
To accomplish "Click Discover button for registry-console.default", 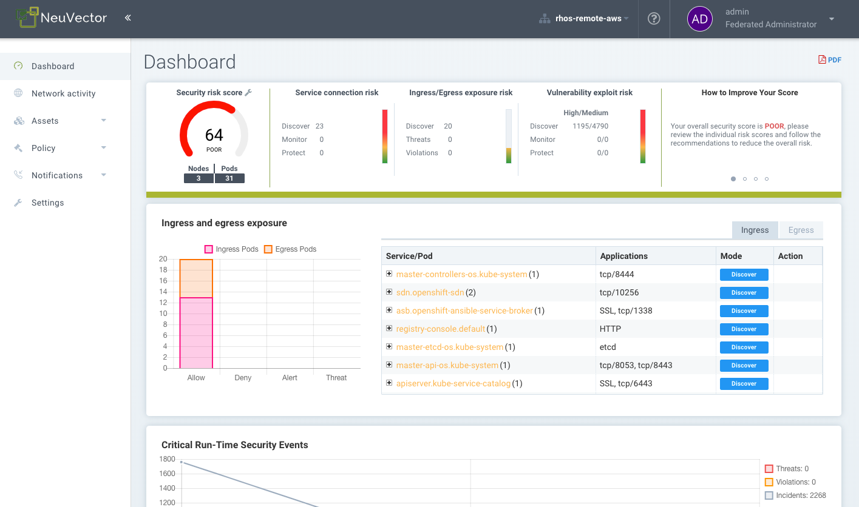I will click(744, 329).
